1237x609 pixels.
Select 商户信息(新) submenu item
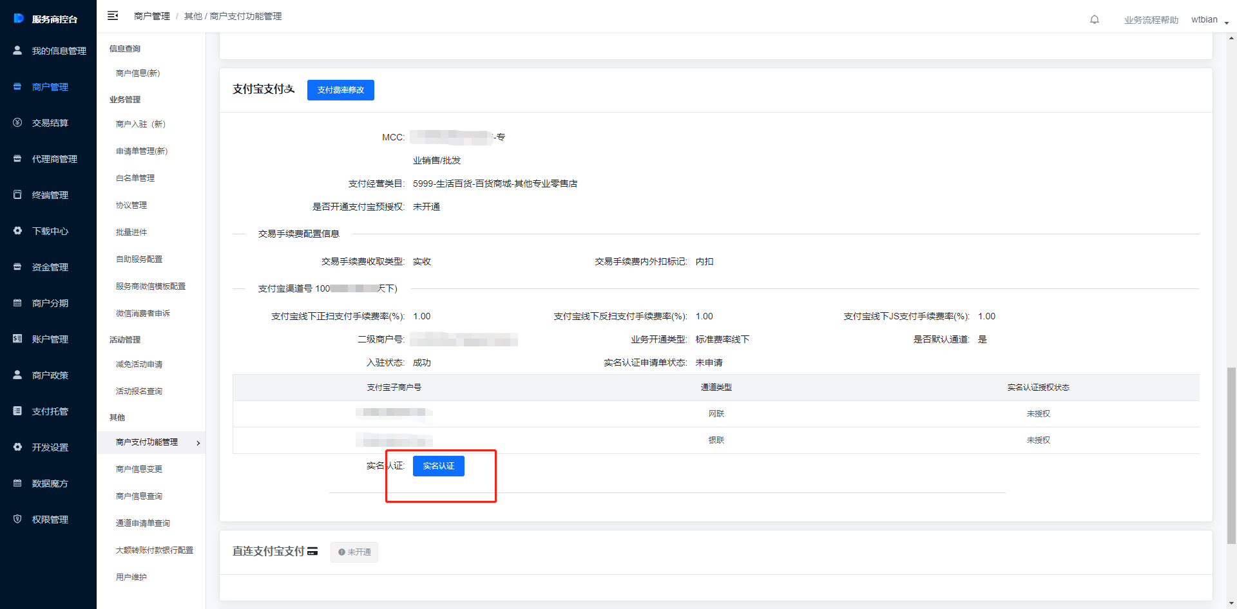tap(138, 73)
